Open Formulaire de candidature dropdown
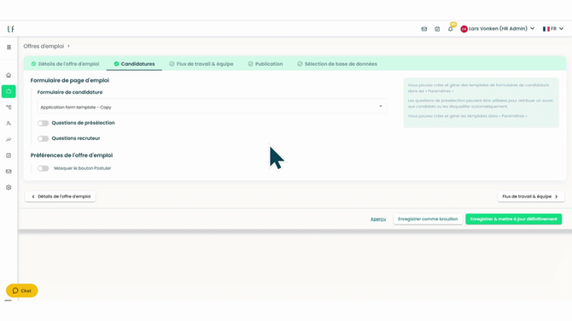Viewport: 572px width, 321px height. click(x=212, y=107)
